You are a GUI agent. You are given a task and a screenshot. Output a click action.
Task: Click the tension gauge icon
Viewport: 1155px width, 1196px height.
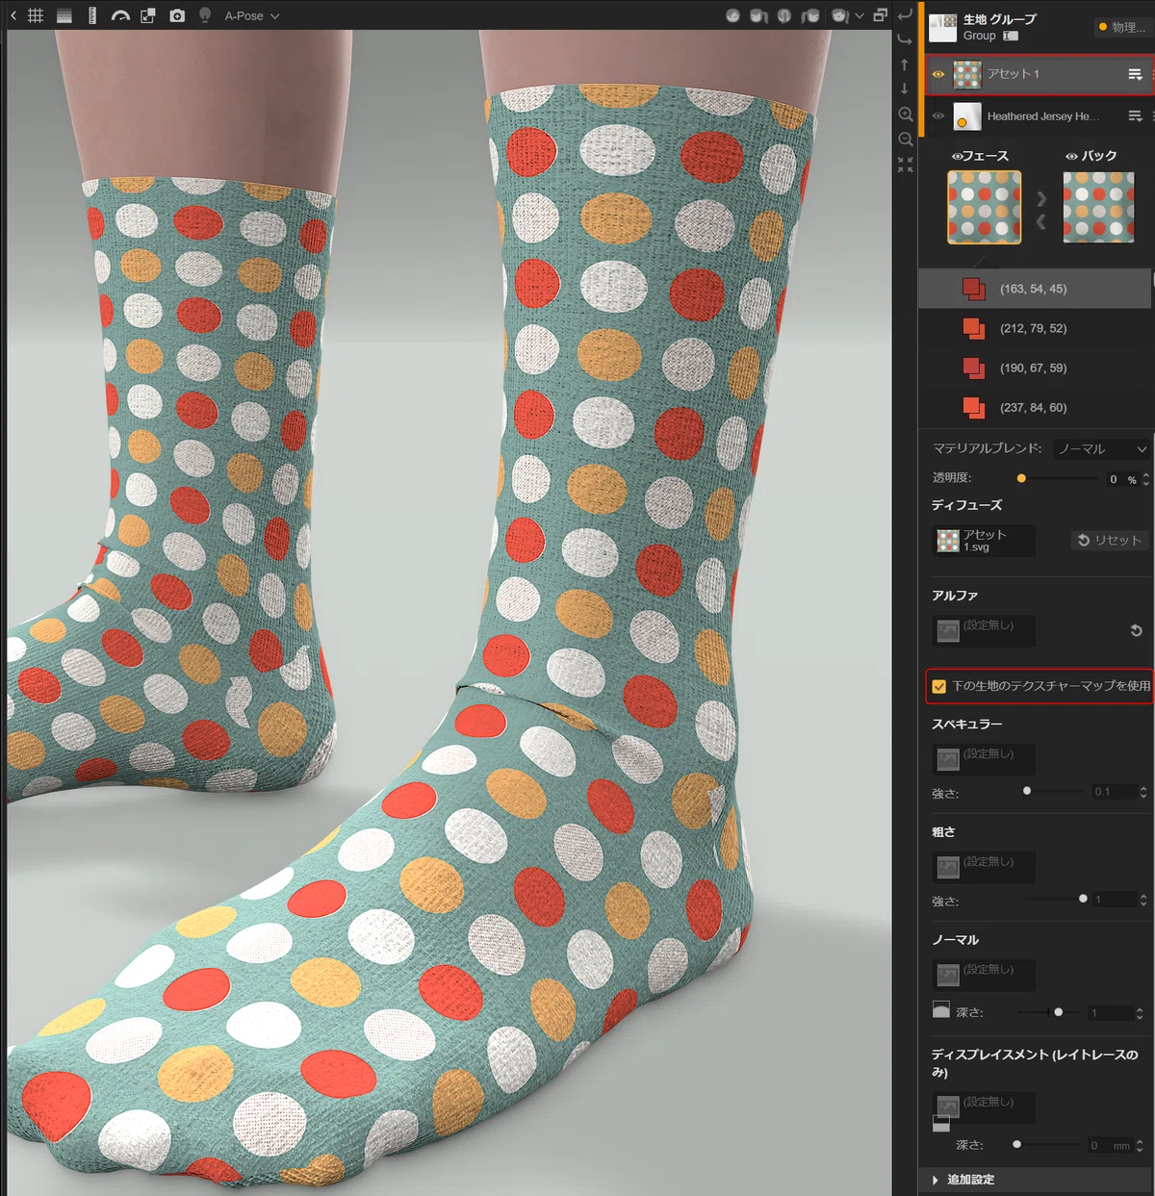coord(120,15)
